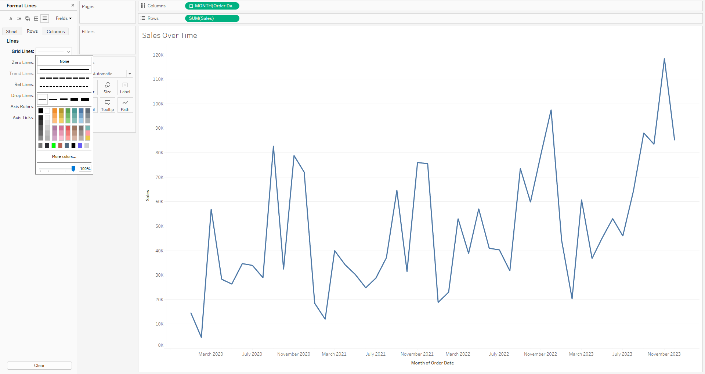Select the dashed line style
Screen dimensions: 705x374
(x=64, y=78)
